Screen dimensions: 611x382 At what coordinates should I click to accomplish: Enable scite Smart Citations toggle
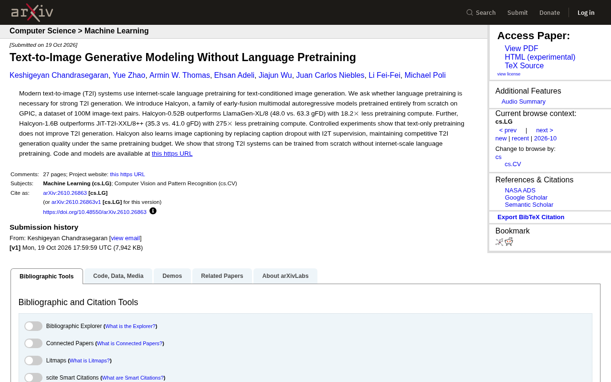click(x=33, y=378)
